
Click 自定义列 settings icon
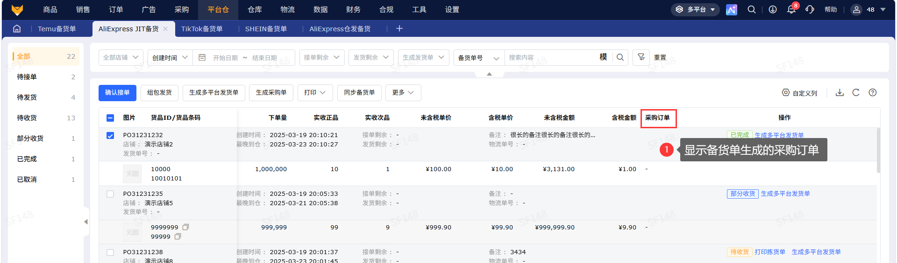click(x=786, y=92)
